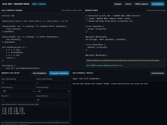
Task: Copy WGSL with WGSL kopieren button
Action: [142, 4]
